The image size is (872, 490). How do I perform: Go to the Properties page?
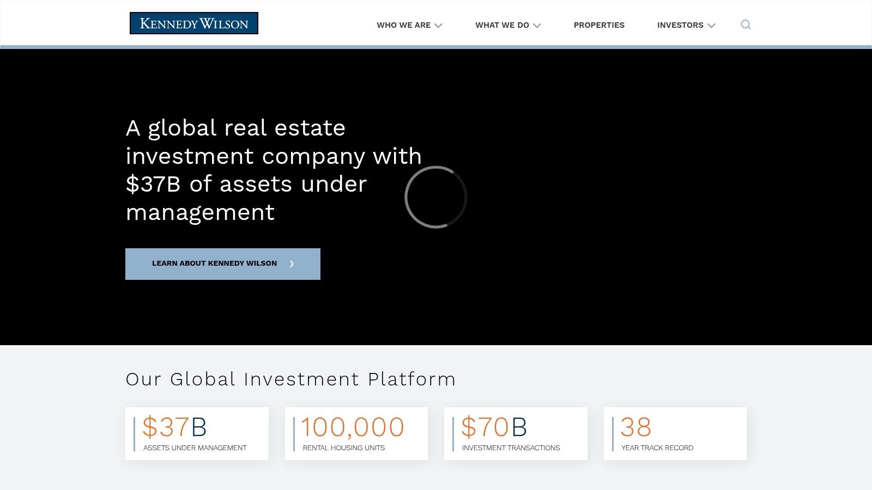(x=599, y=25)
